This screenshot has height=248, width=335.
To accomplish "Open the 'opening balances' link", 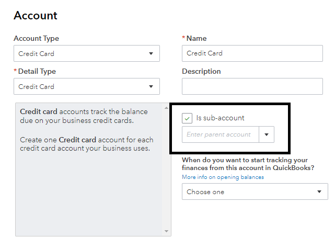I will click(x=240, y=177).
